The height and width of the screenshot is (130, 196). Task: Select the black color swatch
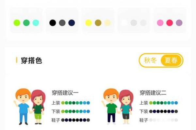(53, 23)
